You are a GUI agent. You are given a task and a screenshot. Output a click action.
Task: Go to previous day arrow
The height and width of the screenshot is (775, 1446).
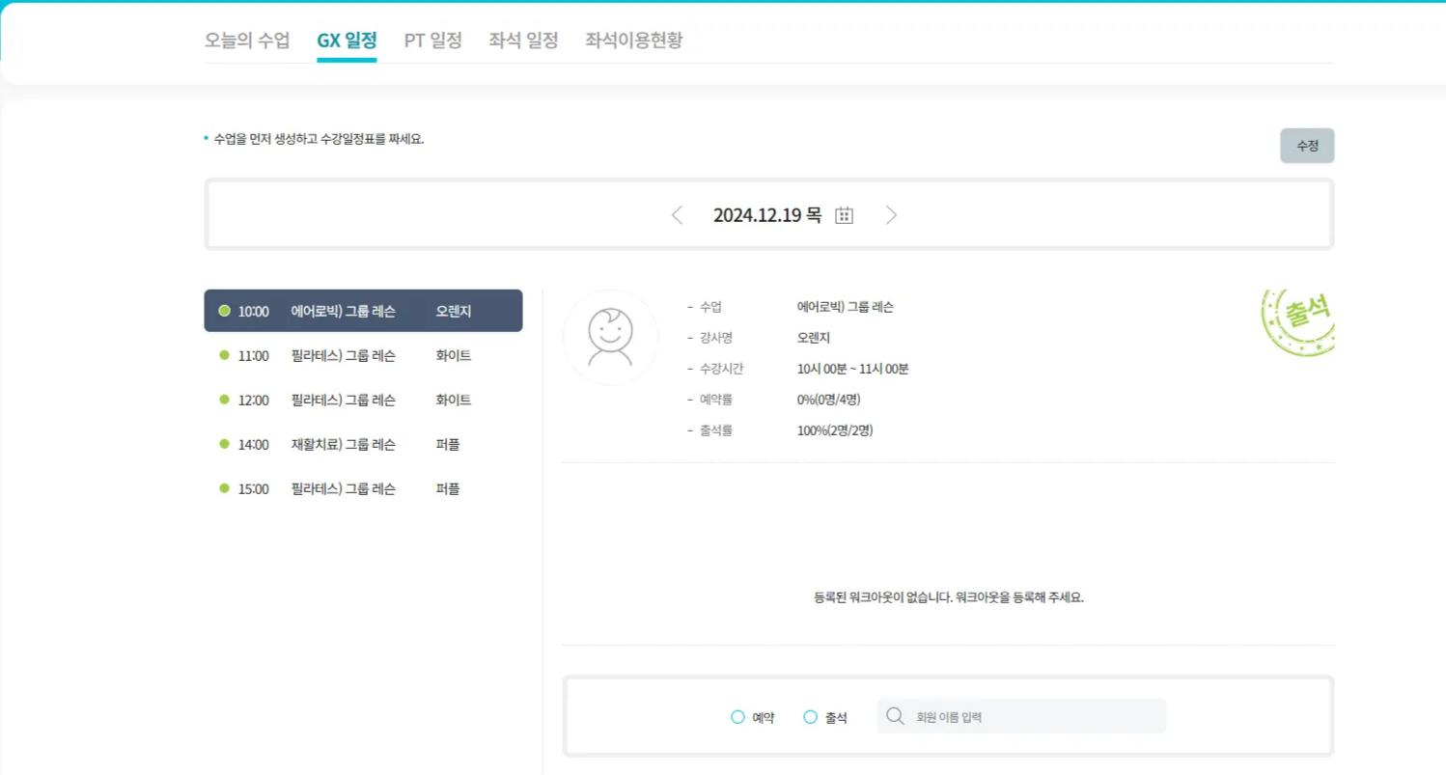677,215
